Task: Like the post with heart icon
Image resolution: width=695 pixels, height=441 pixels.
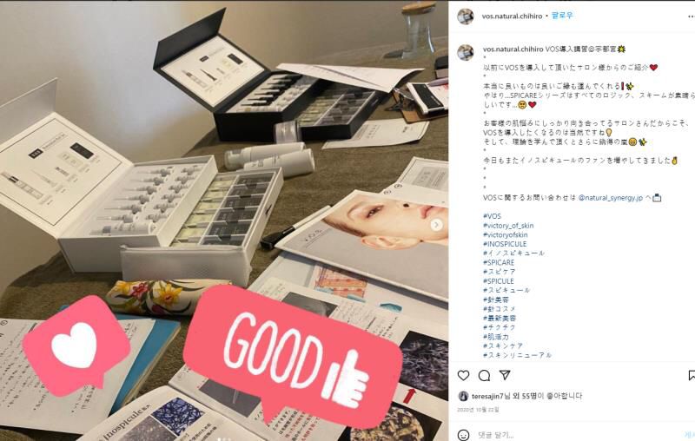Action: (463, 376)
